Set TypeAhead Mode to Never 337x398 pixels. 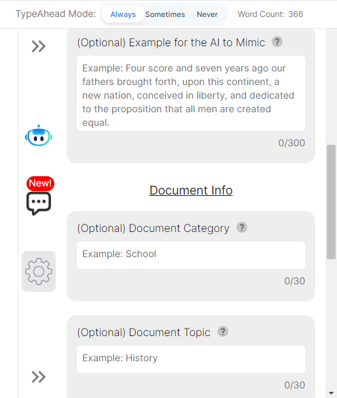(x=207, y=14)
